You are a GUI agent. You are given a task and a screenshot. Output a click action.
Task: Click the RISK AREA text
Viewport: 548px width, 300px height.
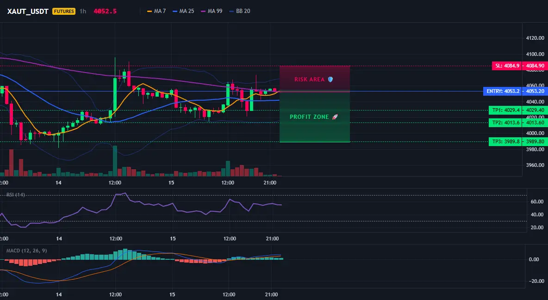coord(309,80)
